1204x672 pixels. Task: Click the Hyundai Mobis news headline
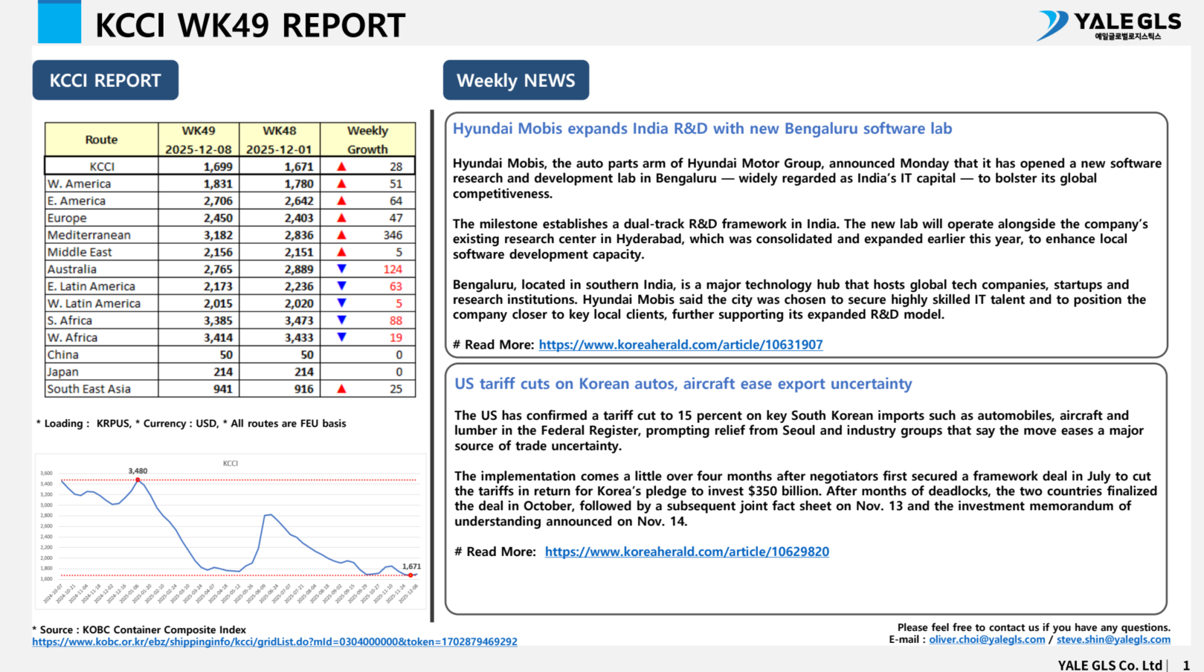point(702,129)
